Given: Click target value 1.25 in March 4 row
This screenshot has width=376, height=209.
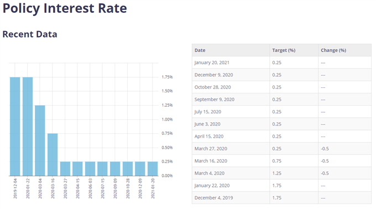Looking at the screenshot, I should click(x=276, y=173).
